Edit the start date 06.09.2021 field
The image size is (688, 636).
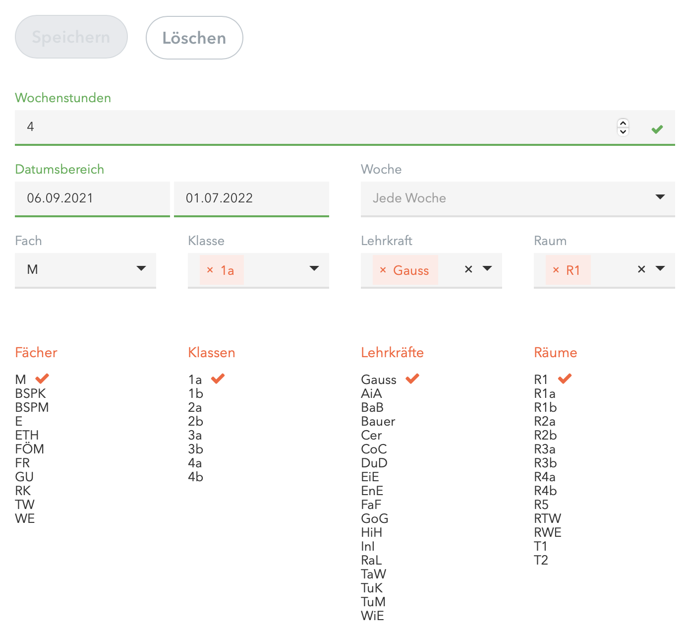tap(92, 198)
